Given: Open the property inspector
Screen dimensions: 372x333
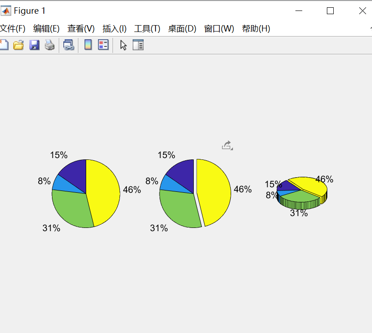Looking at the screenshot, I should [x=138, y=45].
